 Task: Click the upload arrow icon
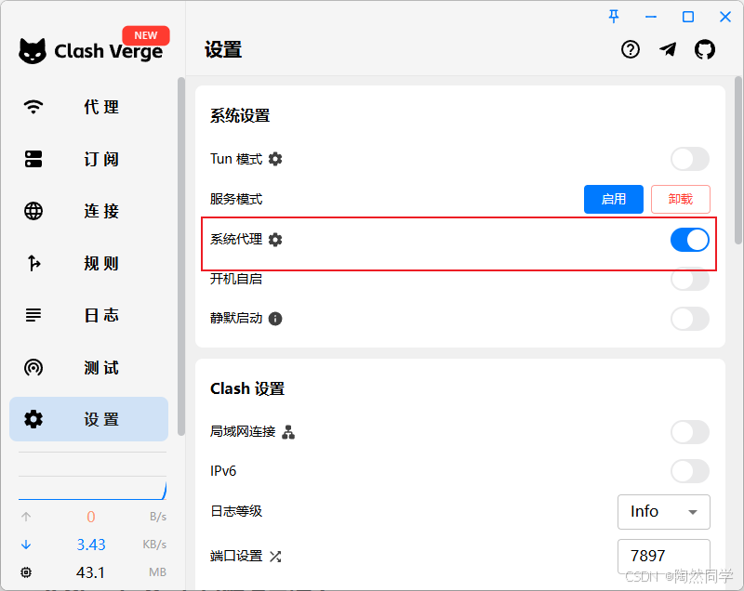[26, 517]
